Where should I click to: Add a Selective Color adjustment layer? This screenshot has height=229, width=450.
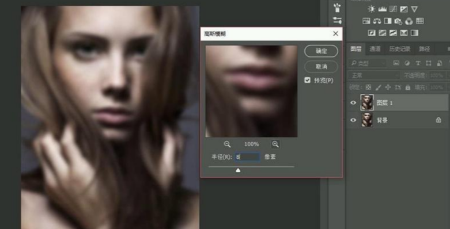[404, 33]
